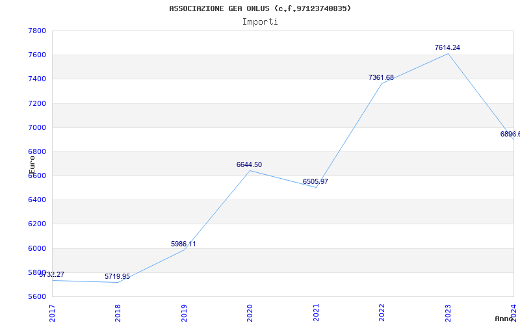Click the 7800 y-axis value
Viewport: 520px width, 325px height.
pos(38,31)
